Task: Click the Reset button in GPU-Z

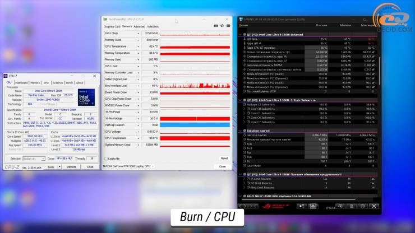Action: [224, 159]
